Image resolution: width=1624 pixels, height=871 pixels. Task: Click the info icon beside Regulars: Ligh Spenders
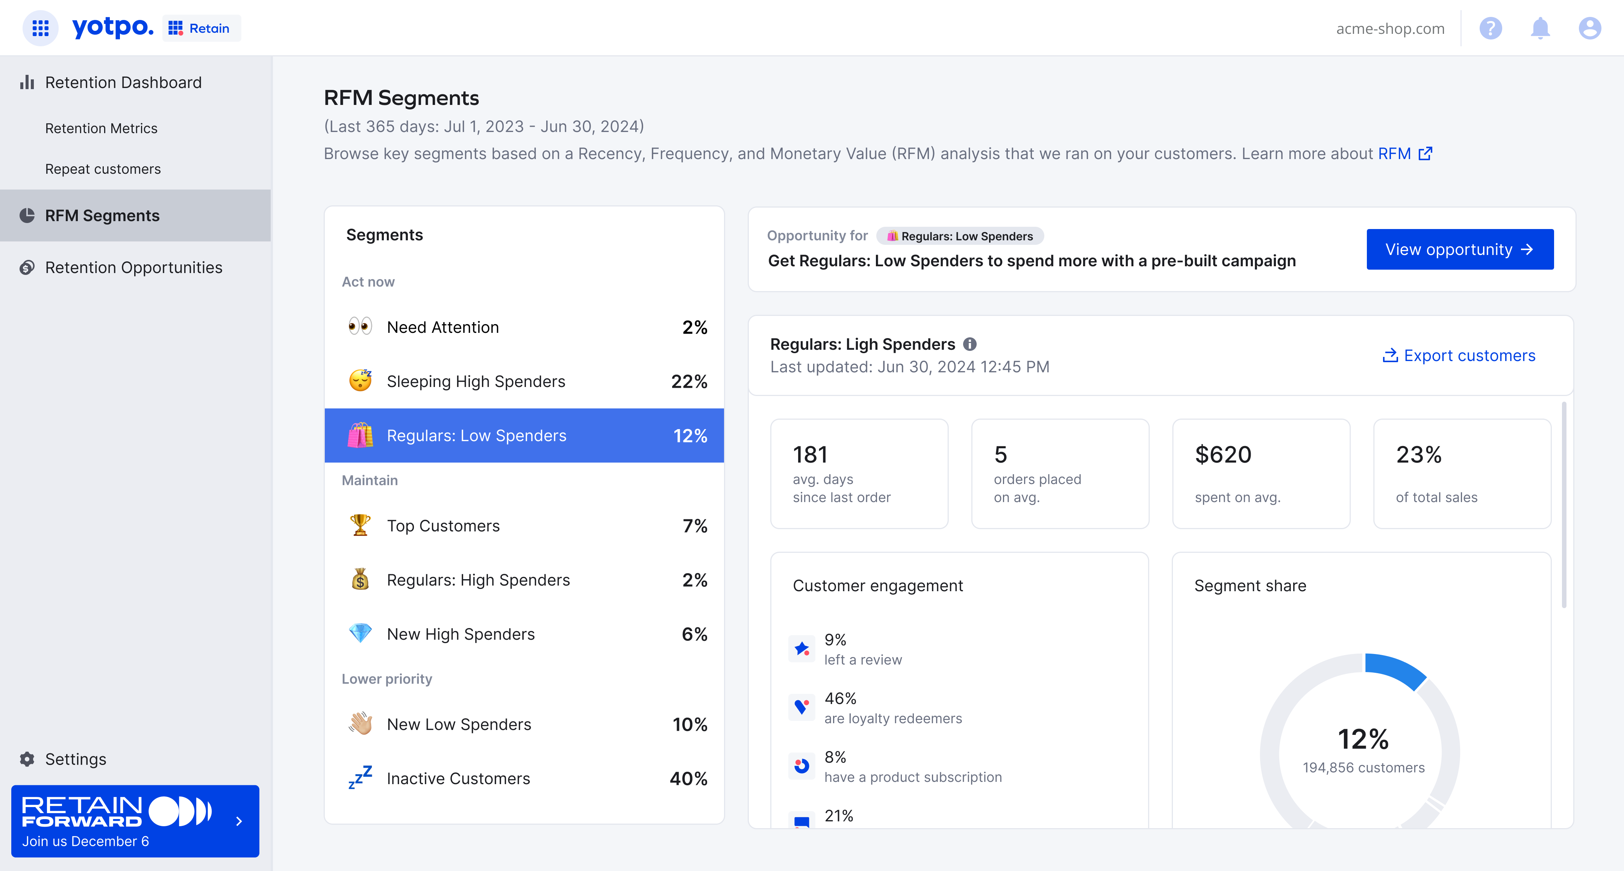click(x=970, y=344)
